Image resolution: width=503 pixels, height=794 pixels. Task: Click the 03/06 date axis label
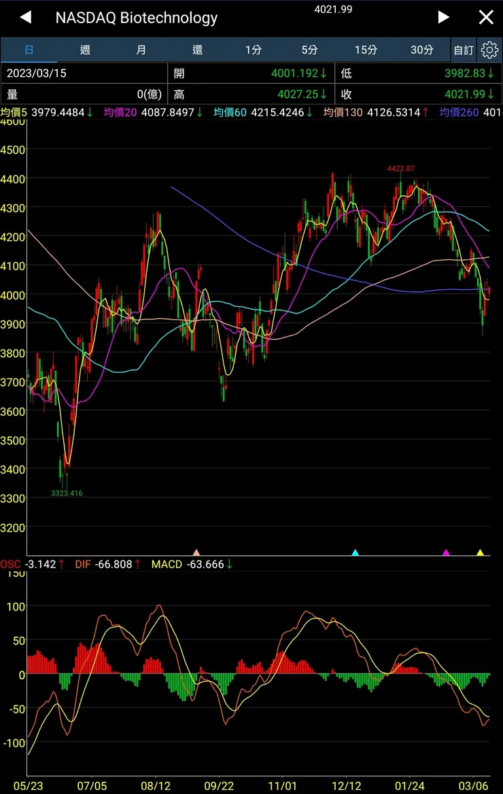[x=474, y=786]
